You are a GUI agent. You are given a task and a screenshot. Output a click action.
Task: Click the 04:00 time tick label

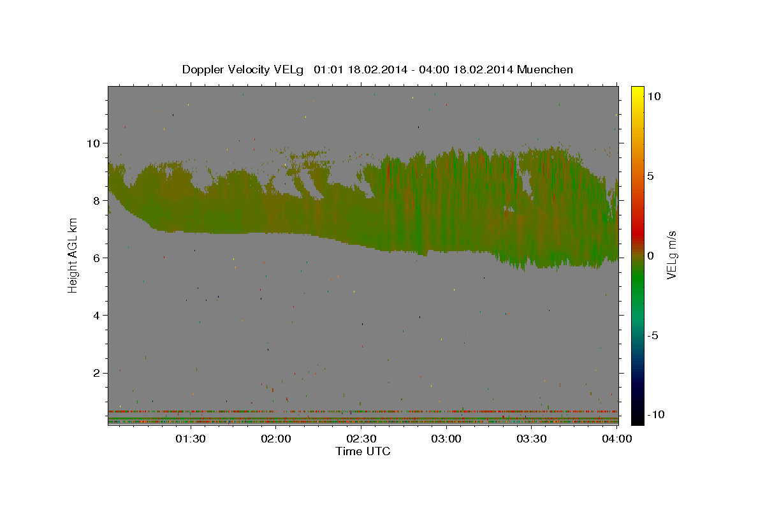pos(616,439)
